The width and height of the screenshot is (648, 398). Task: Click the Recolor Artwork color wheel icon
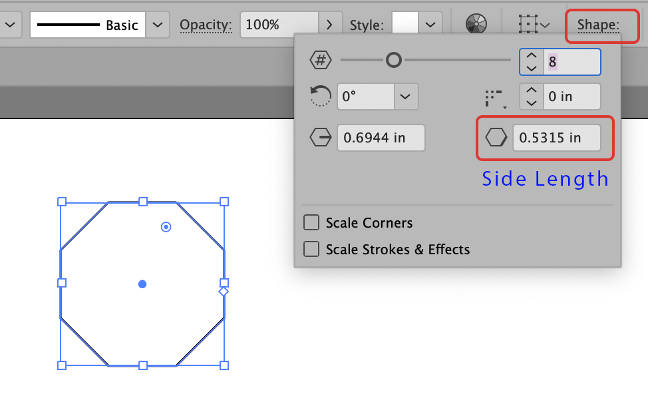(475, 25)
